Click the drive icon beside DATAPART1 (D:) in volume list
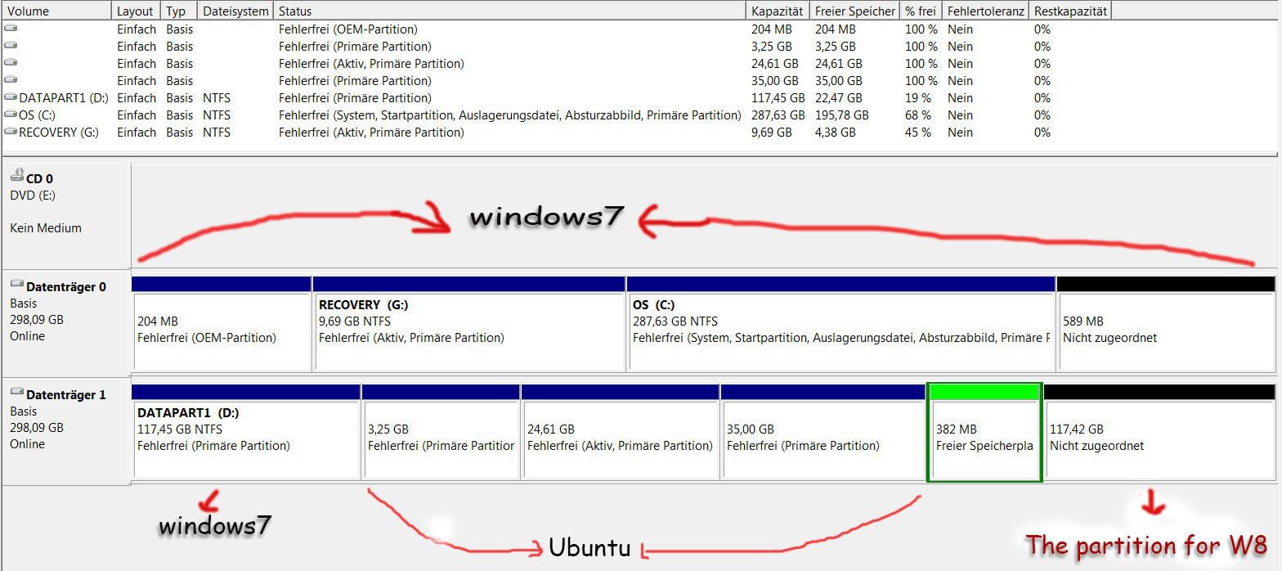 11,97
